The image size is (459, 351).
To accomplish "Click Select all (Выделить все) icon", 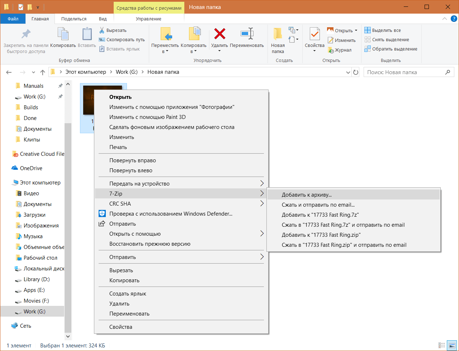I will (x=368, y=30).
